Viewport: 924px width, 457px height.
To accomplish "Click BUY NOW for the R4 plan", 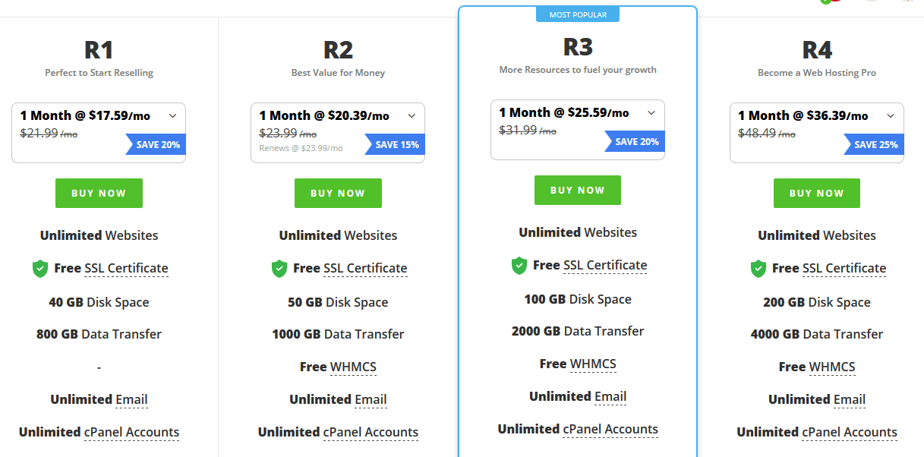I will (x=817, y=194).
